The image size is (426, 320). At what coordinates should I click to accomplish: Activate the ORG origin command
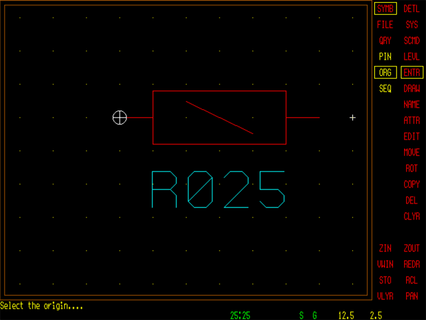click(x=385, y=73)
